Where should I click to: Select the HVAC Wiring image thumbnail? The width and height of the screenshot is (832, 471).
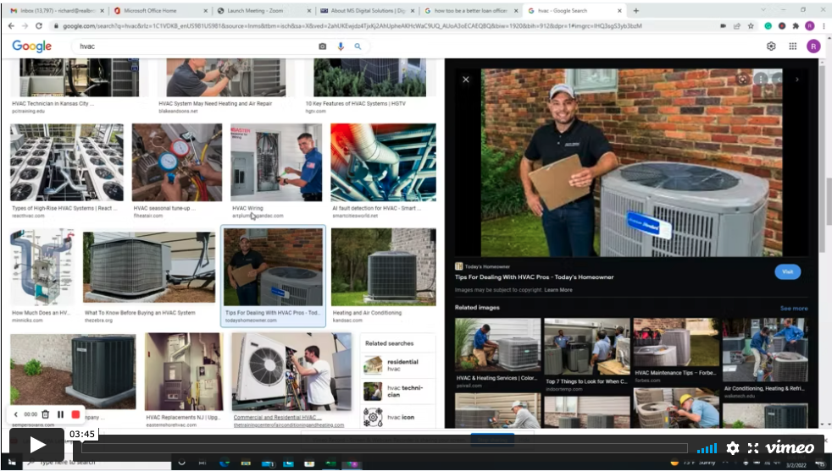click(276, 162)
